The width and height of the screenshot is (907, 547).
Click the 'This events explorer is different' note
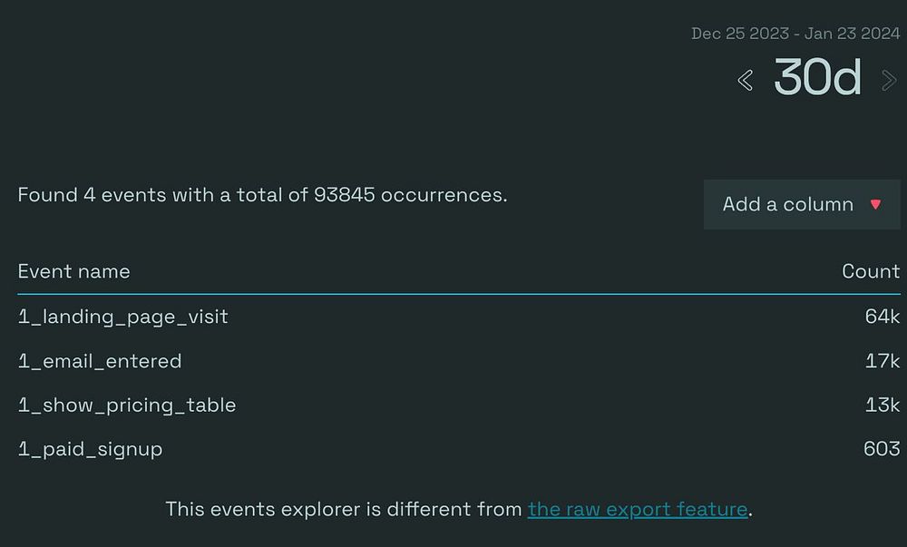pos(345,509)
